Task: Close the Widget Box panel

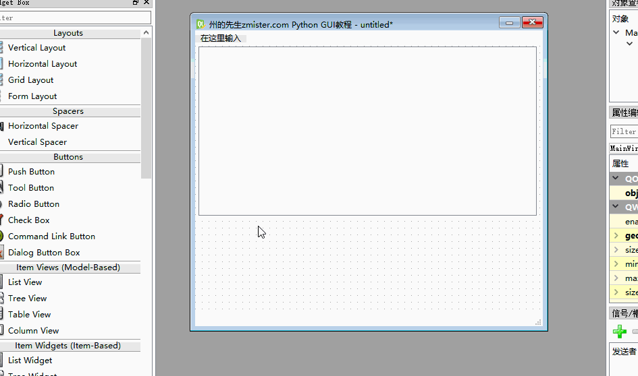Action: pyautogui.click(x=147, y=3)
